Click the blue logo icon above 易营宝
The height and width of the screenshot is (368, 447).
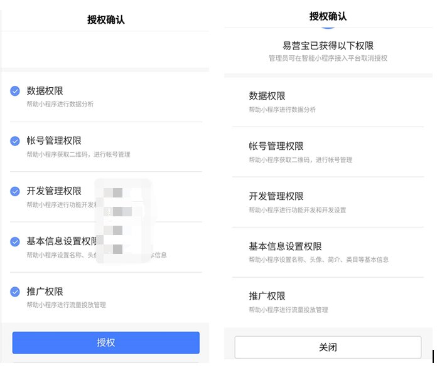pos(328,29)
